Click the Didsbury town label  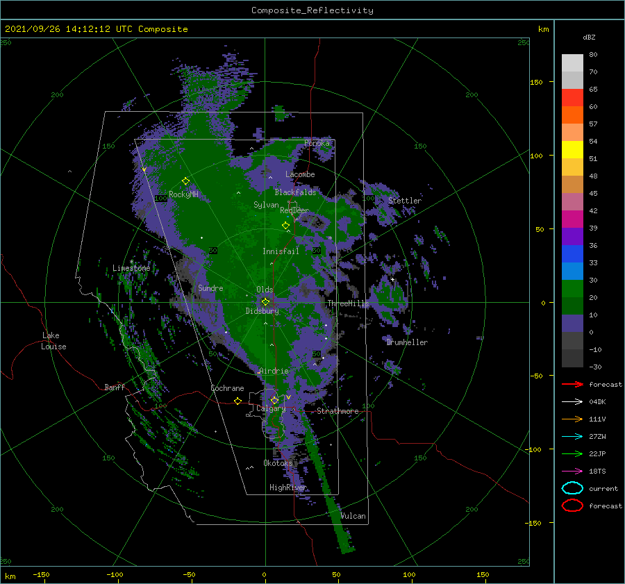click(262, 311)
